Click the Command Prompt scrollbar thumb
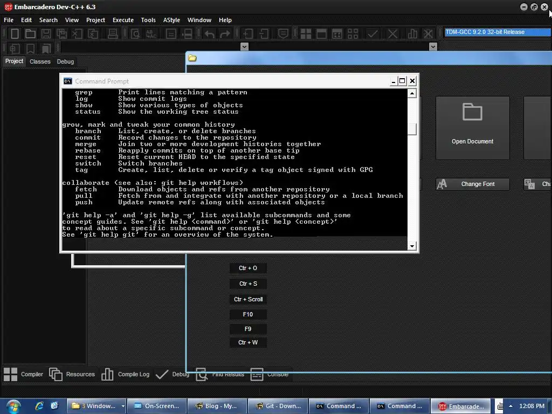Image resolution: width=552 pixels, height=414 pixels. pos(412,129)
